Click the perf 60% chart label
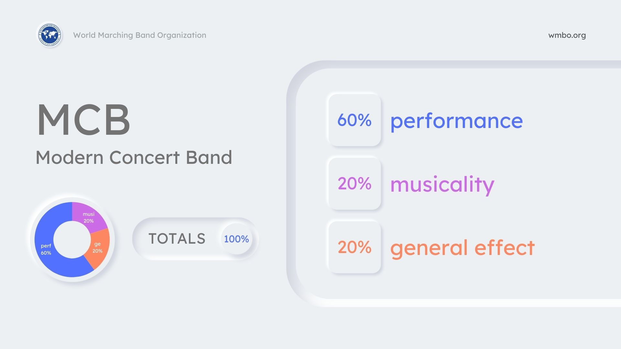Image resolution: width=621 pixels, height=349 pixels. [x=46, y=249]
